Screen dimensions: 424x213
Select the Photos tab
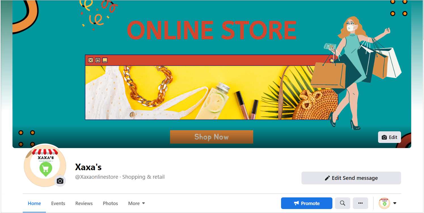pos(110,203)
